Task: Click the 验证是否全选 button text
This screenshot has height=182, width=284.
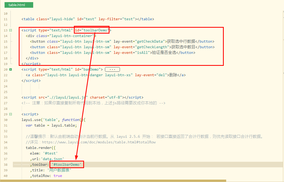Action: 164,53
